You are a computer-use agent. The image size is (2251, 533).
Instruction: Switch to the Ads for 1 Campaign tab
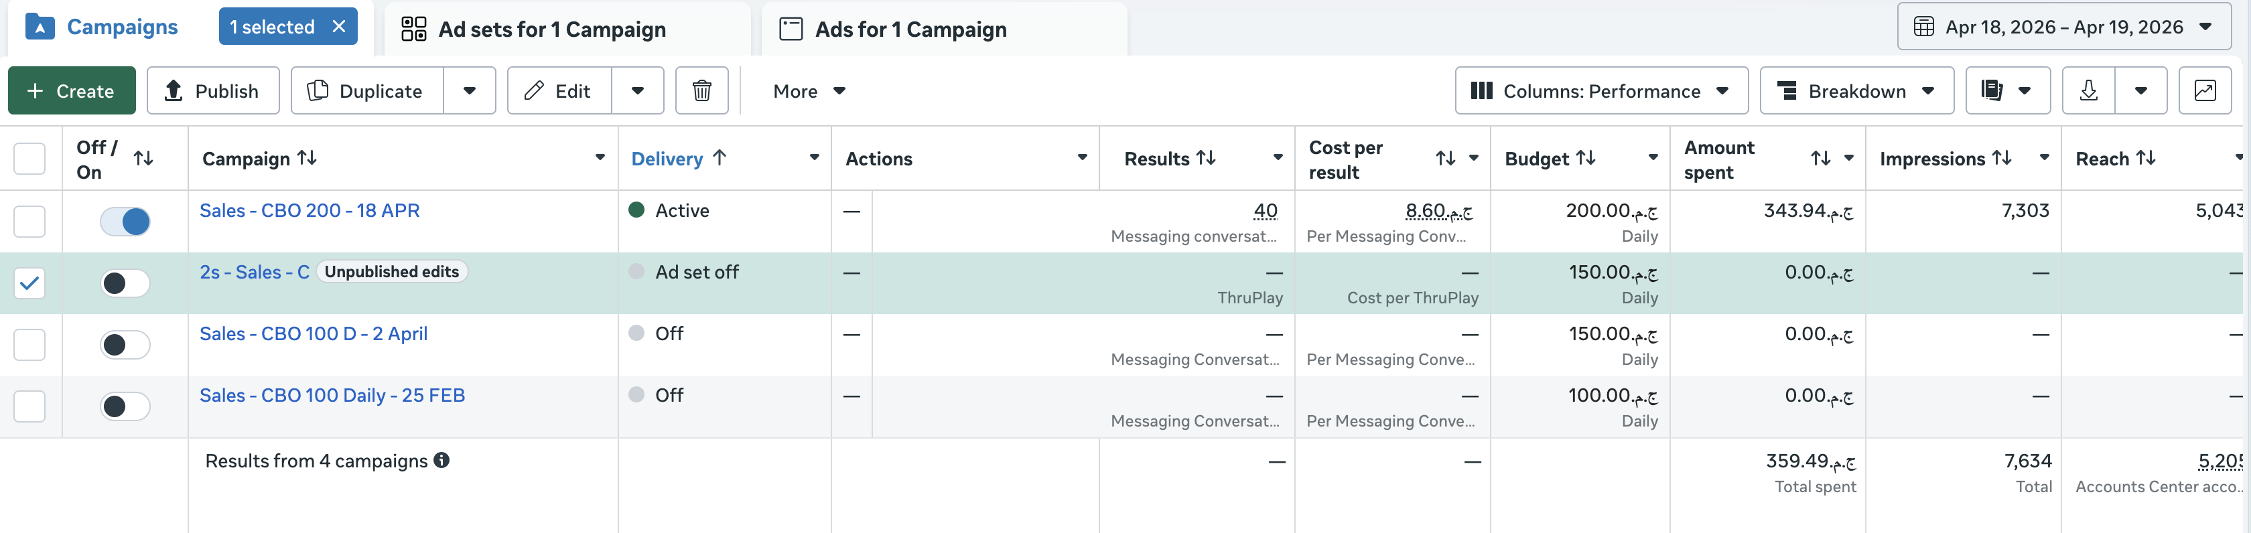click(x=909, y=29)
